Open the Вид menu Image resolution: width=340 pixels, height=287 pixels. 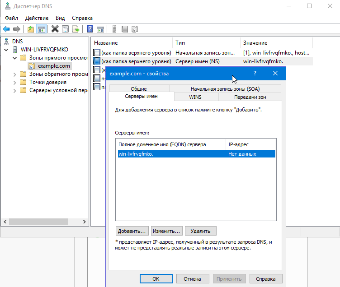60,18
